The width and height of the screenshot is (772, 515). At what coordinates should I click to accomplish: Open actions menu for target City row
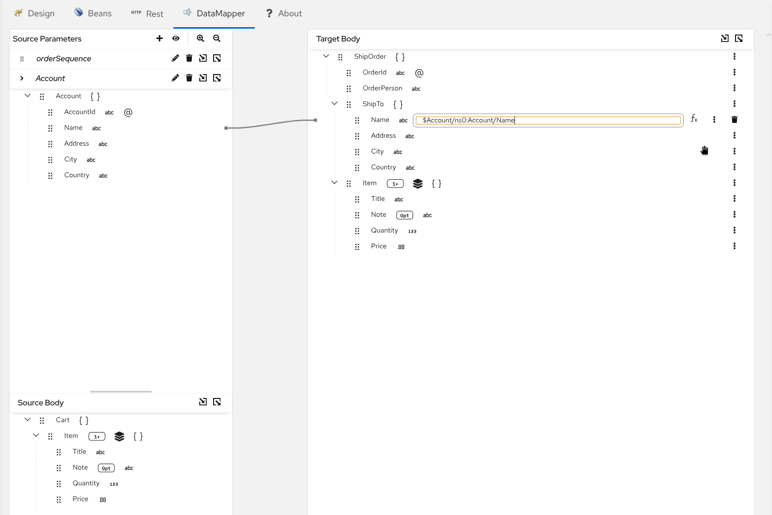point(735,151)
